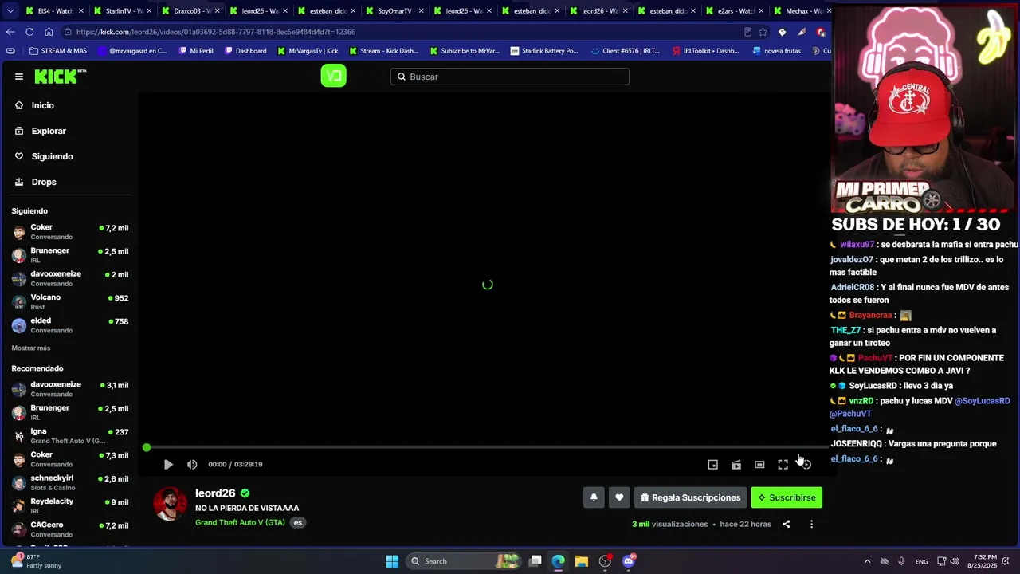
Task: Cast the video with the cast icon
Action: point(736,464)
